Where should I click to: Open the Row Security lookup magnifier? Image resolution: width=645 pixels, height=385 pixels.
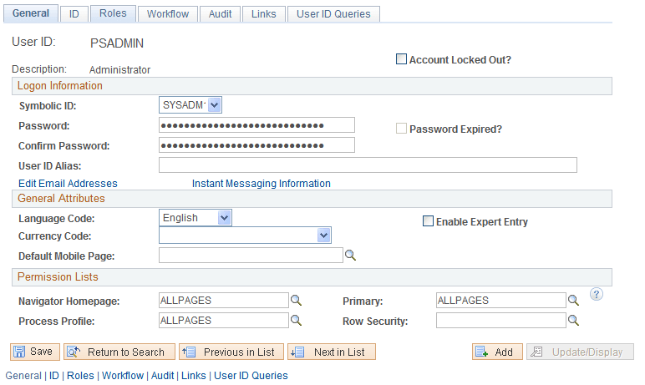pos(573,321)
